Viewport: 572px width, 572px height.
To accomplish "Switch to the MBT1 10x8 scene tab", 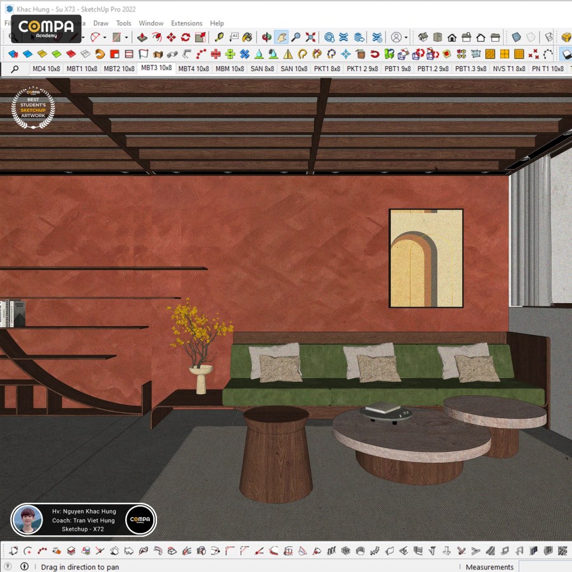I will coord(82,69).
